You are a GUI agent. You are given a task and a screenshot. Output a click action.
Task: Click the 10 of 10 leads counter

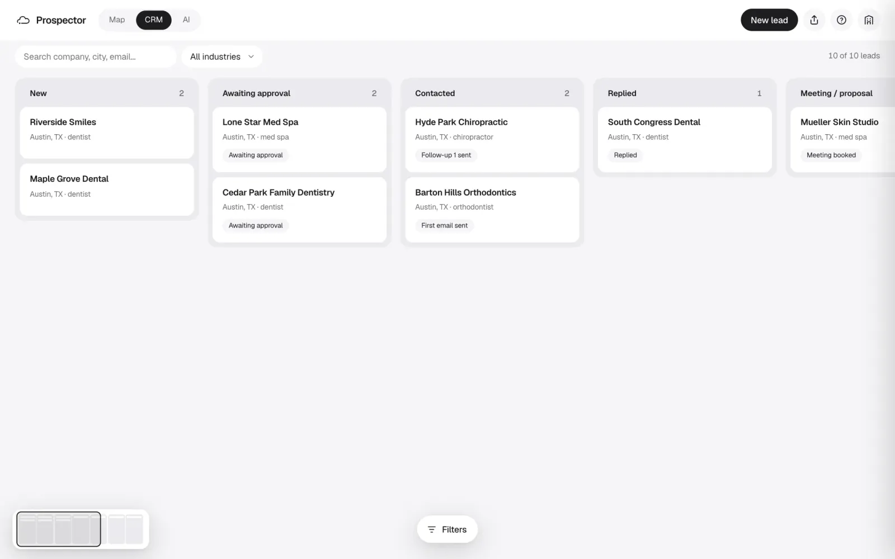click(854, 56)
